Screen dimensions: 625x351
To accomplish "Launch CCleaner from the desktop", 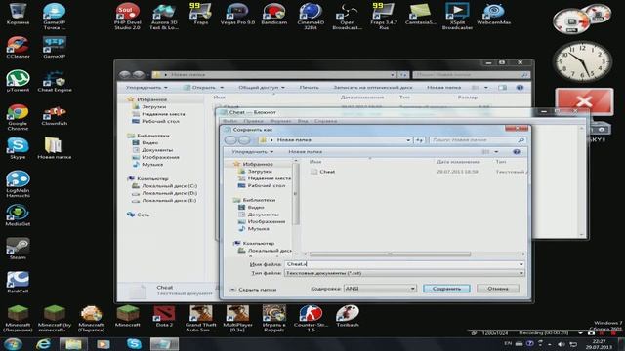I will (18, 48).
